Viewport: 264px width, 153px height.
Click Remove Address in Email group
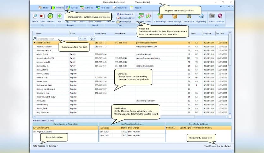click(126, 18)
